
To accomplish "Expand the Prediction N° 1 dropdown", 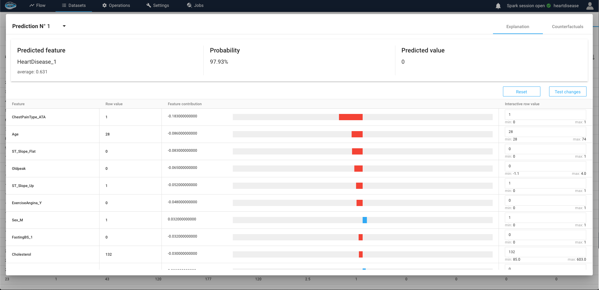I will point(64,26).
